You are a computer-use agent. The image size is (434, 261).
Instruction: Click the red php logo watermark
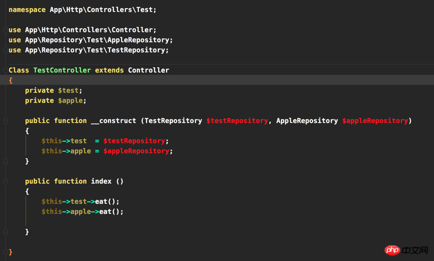tap(392, 250)
